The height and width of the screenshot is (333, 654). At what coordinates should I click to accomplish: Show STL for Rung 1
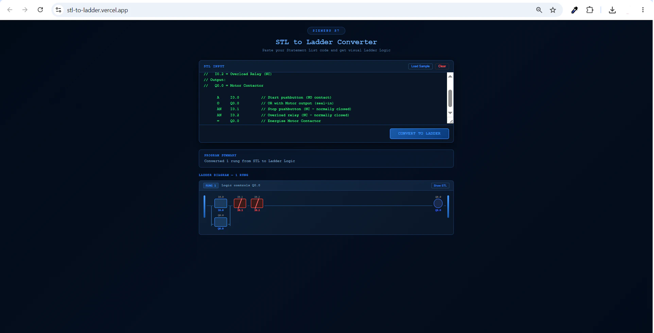pos(440,186)
